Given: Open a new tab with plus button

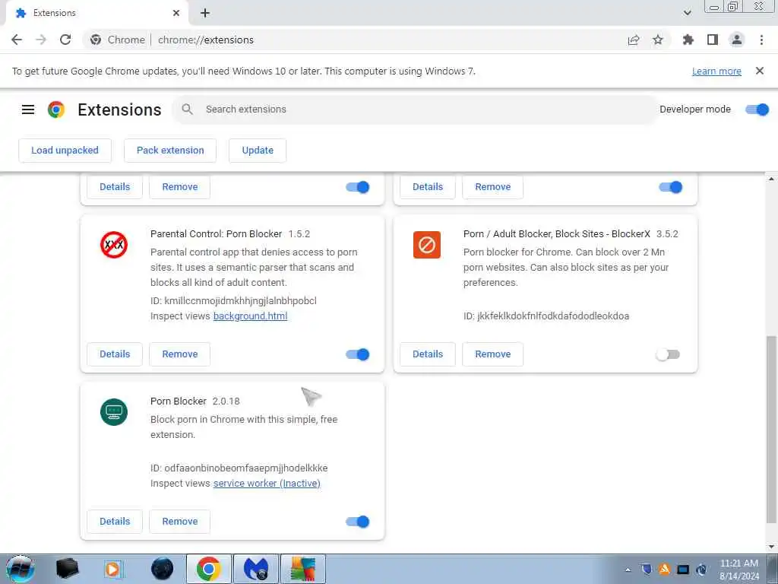Looking at the screenshot, I should (205, 14).
